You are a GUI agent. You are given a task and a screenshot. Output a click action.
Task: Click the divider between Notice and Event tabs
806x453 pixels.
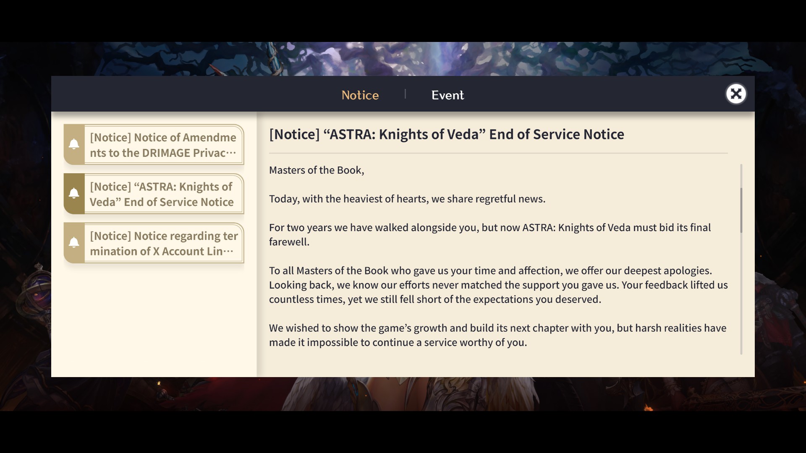405,94
